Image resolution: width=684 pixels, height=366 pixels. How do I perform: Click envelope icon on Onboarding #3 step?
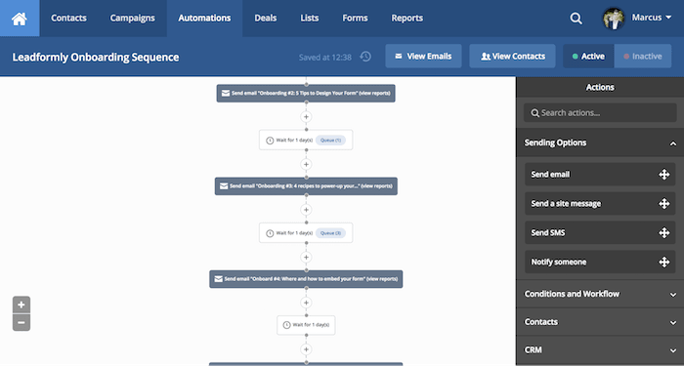point(224,186)
